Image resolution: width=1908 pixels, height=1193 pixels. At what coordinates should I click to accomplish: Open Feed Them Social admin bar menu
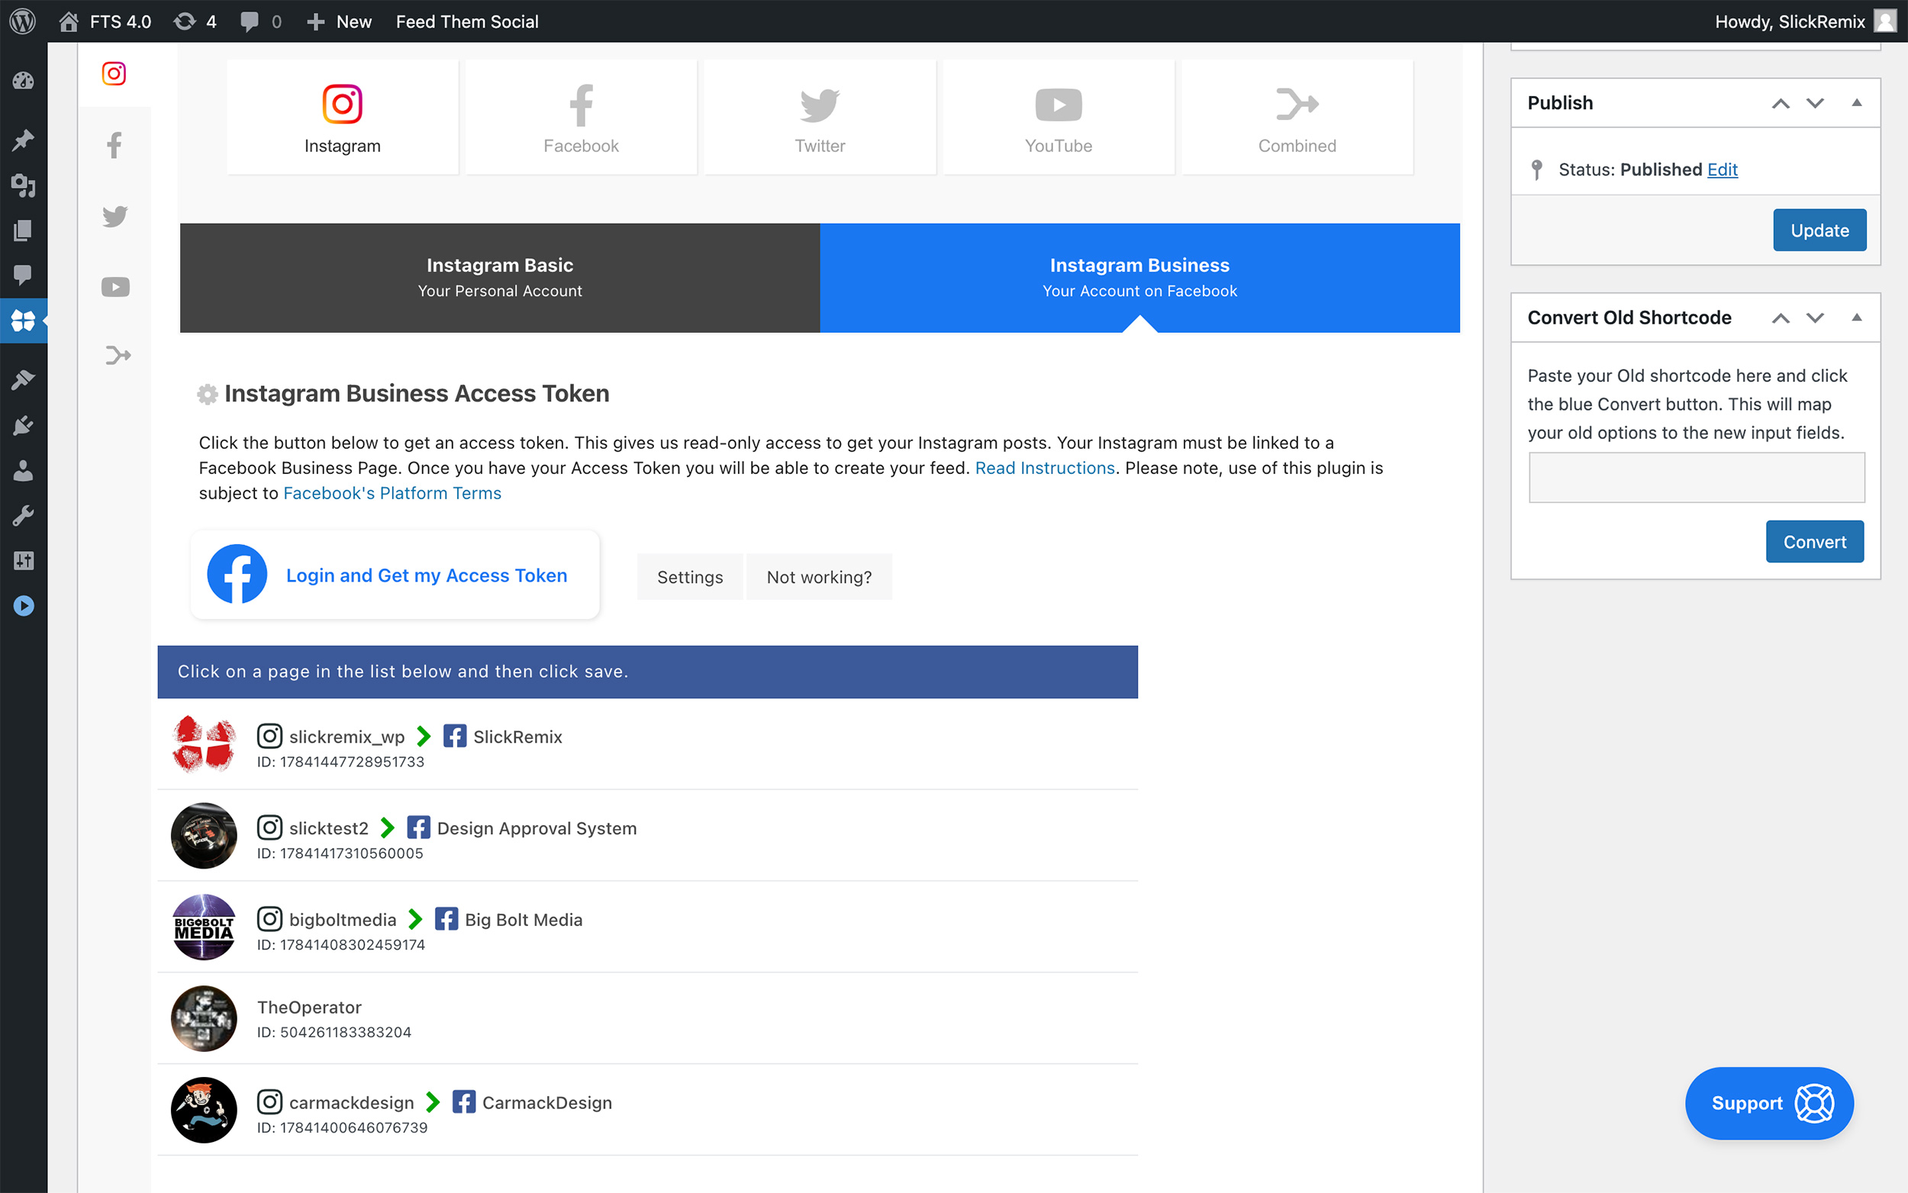[x=467, y=21]
